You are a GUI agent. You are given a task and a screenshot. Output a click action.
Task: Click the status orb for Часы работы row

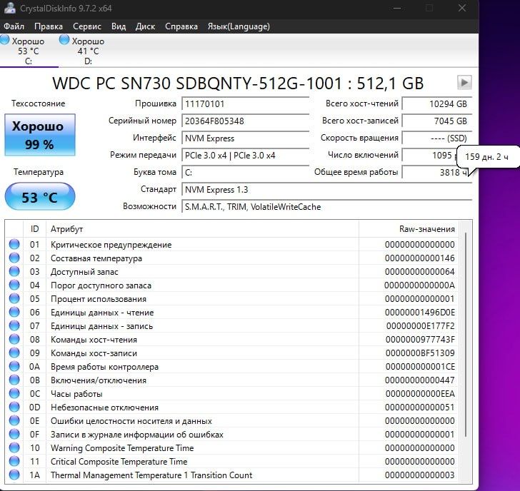pyautogui.click(x=14, y=394)
